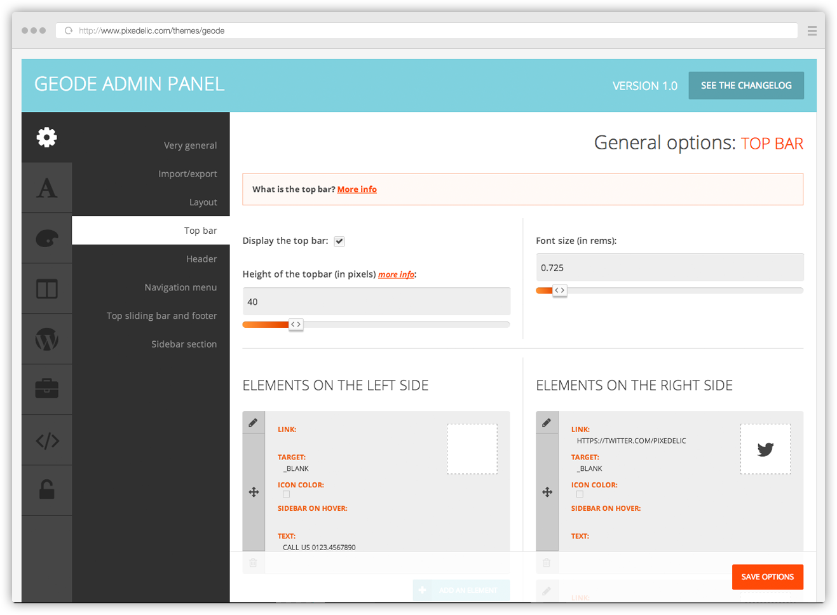The image size is (837, 615).
Task: Select the briefcase portfolio sidebar icon
Action: pyautogui.click(x=46, y=389)
